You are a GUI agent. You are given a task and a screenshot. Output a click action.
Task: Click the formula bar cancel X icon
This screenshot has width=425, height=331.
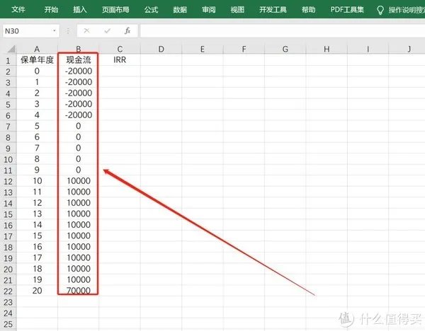click(x=86, y=31)
